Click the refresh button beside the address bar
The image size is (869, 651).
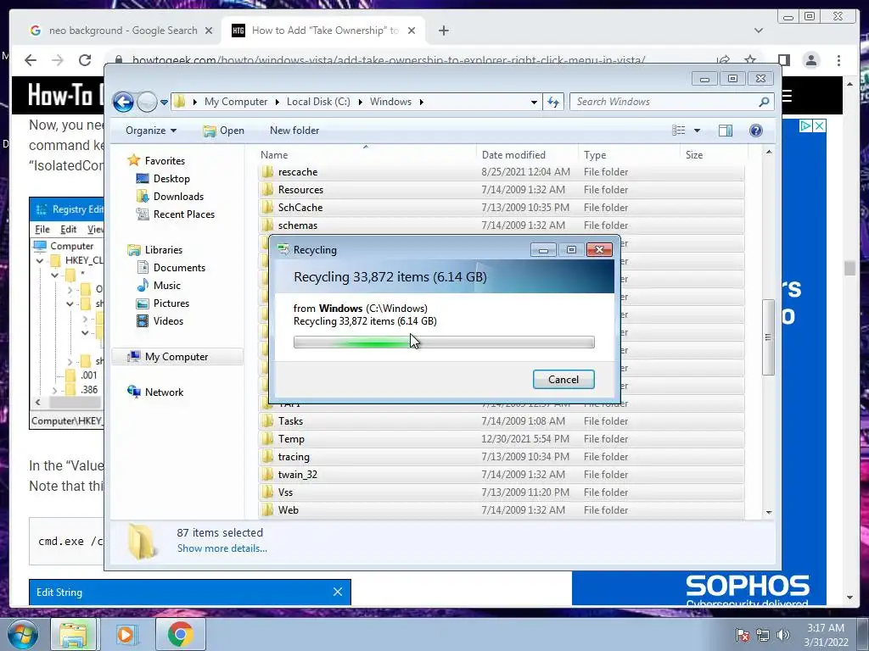[x=553, y=102]
